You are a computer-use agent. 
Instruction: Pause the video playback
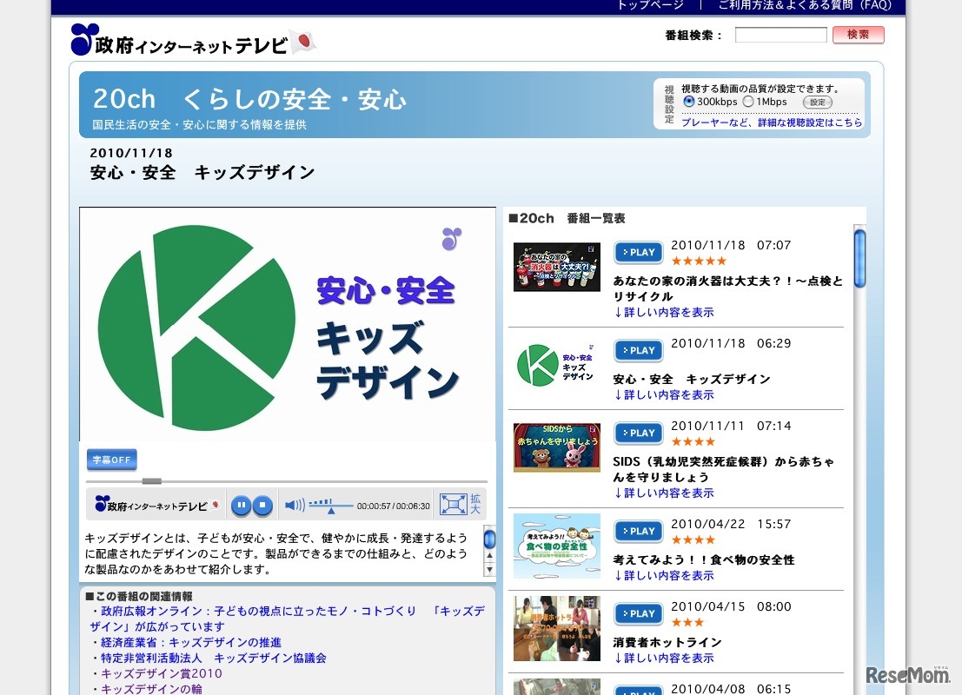click(x=242, y=505)
